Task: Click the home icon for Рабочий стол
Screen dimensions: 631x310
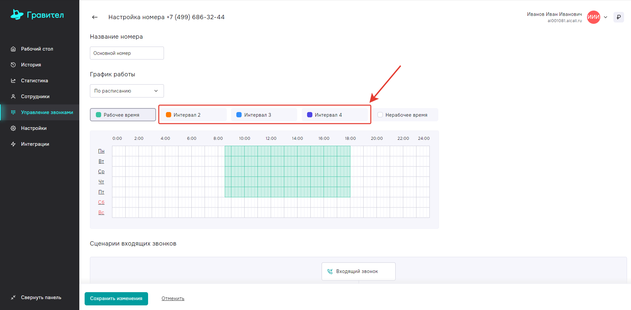Action: 13,49
